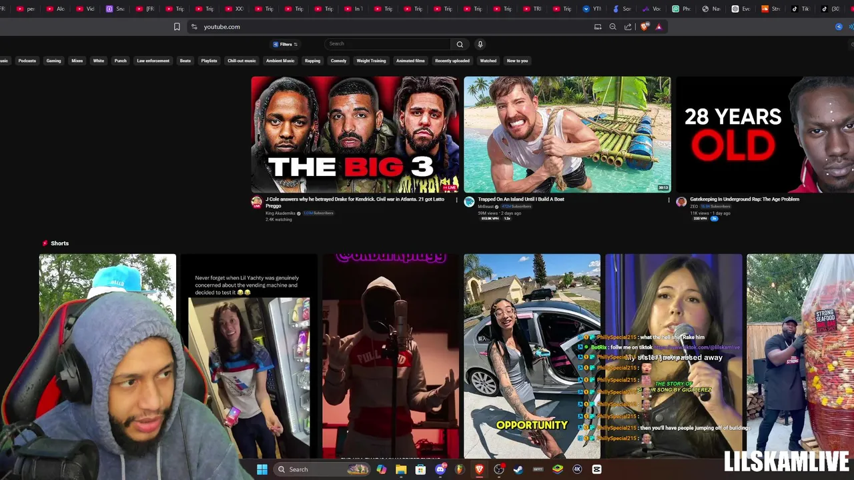854x480 pixels.
Task: Open Brave Shields lion icon
Action: pyautogui.click(x=644, y=27)
